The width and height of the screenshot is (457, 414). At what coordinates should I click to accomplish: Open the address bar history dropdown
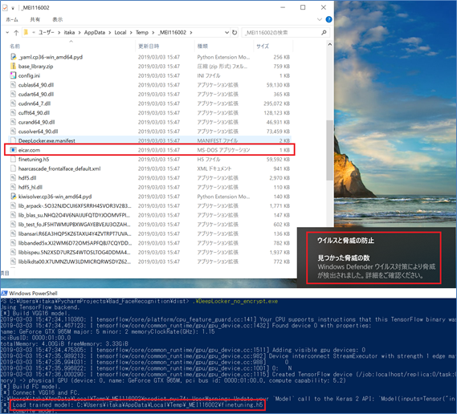[x=226, y=33]
